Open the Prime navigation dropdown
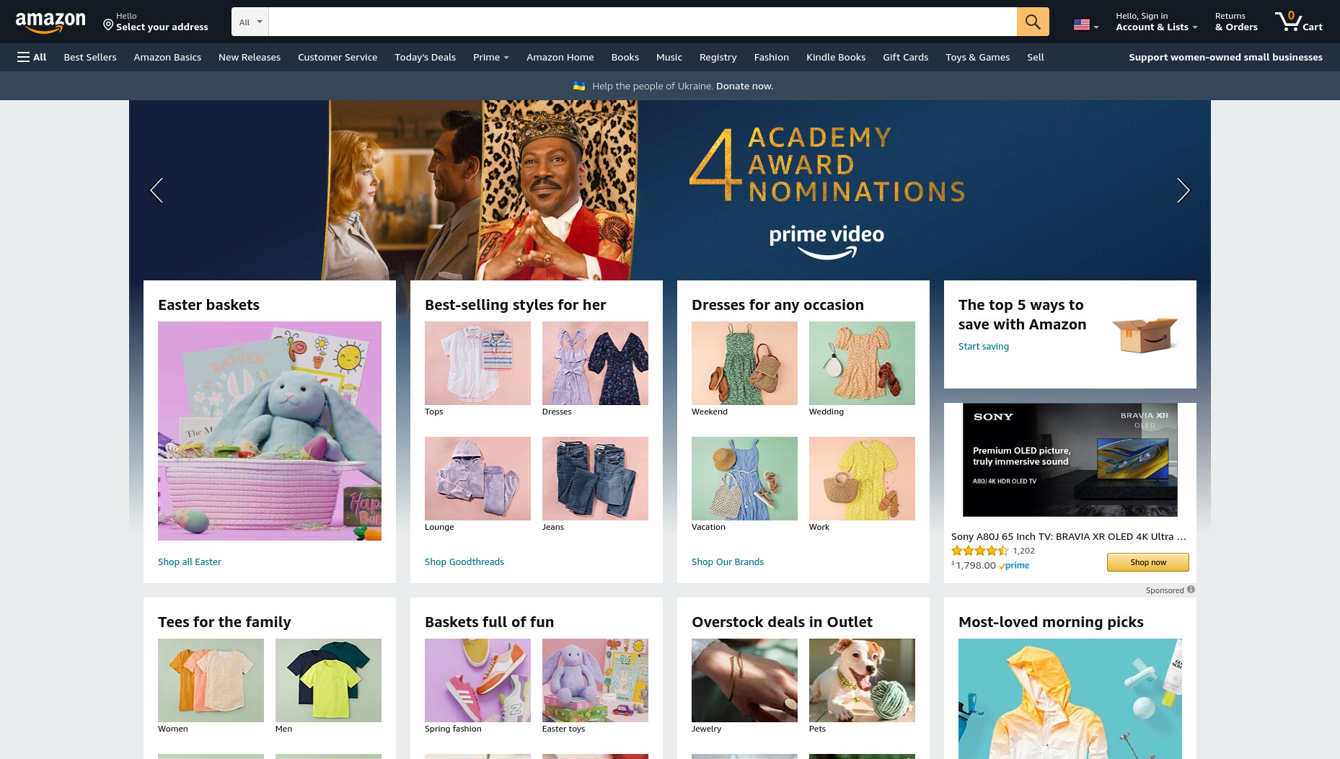Viewport: 1340px width, 759px height. (x=490, y=57)
